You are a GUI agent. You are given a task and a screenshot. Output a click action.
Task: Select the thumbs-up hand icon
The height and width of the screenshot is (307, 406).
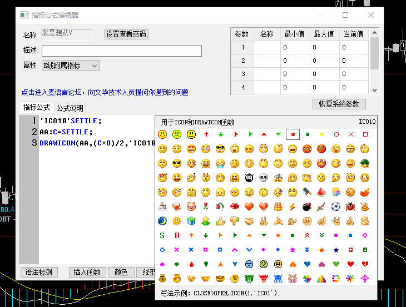click(x=220, y=221)
